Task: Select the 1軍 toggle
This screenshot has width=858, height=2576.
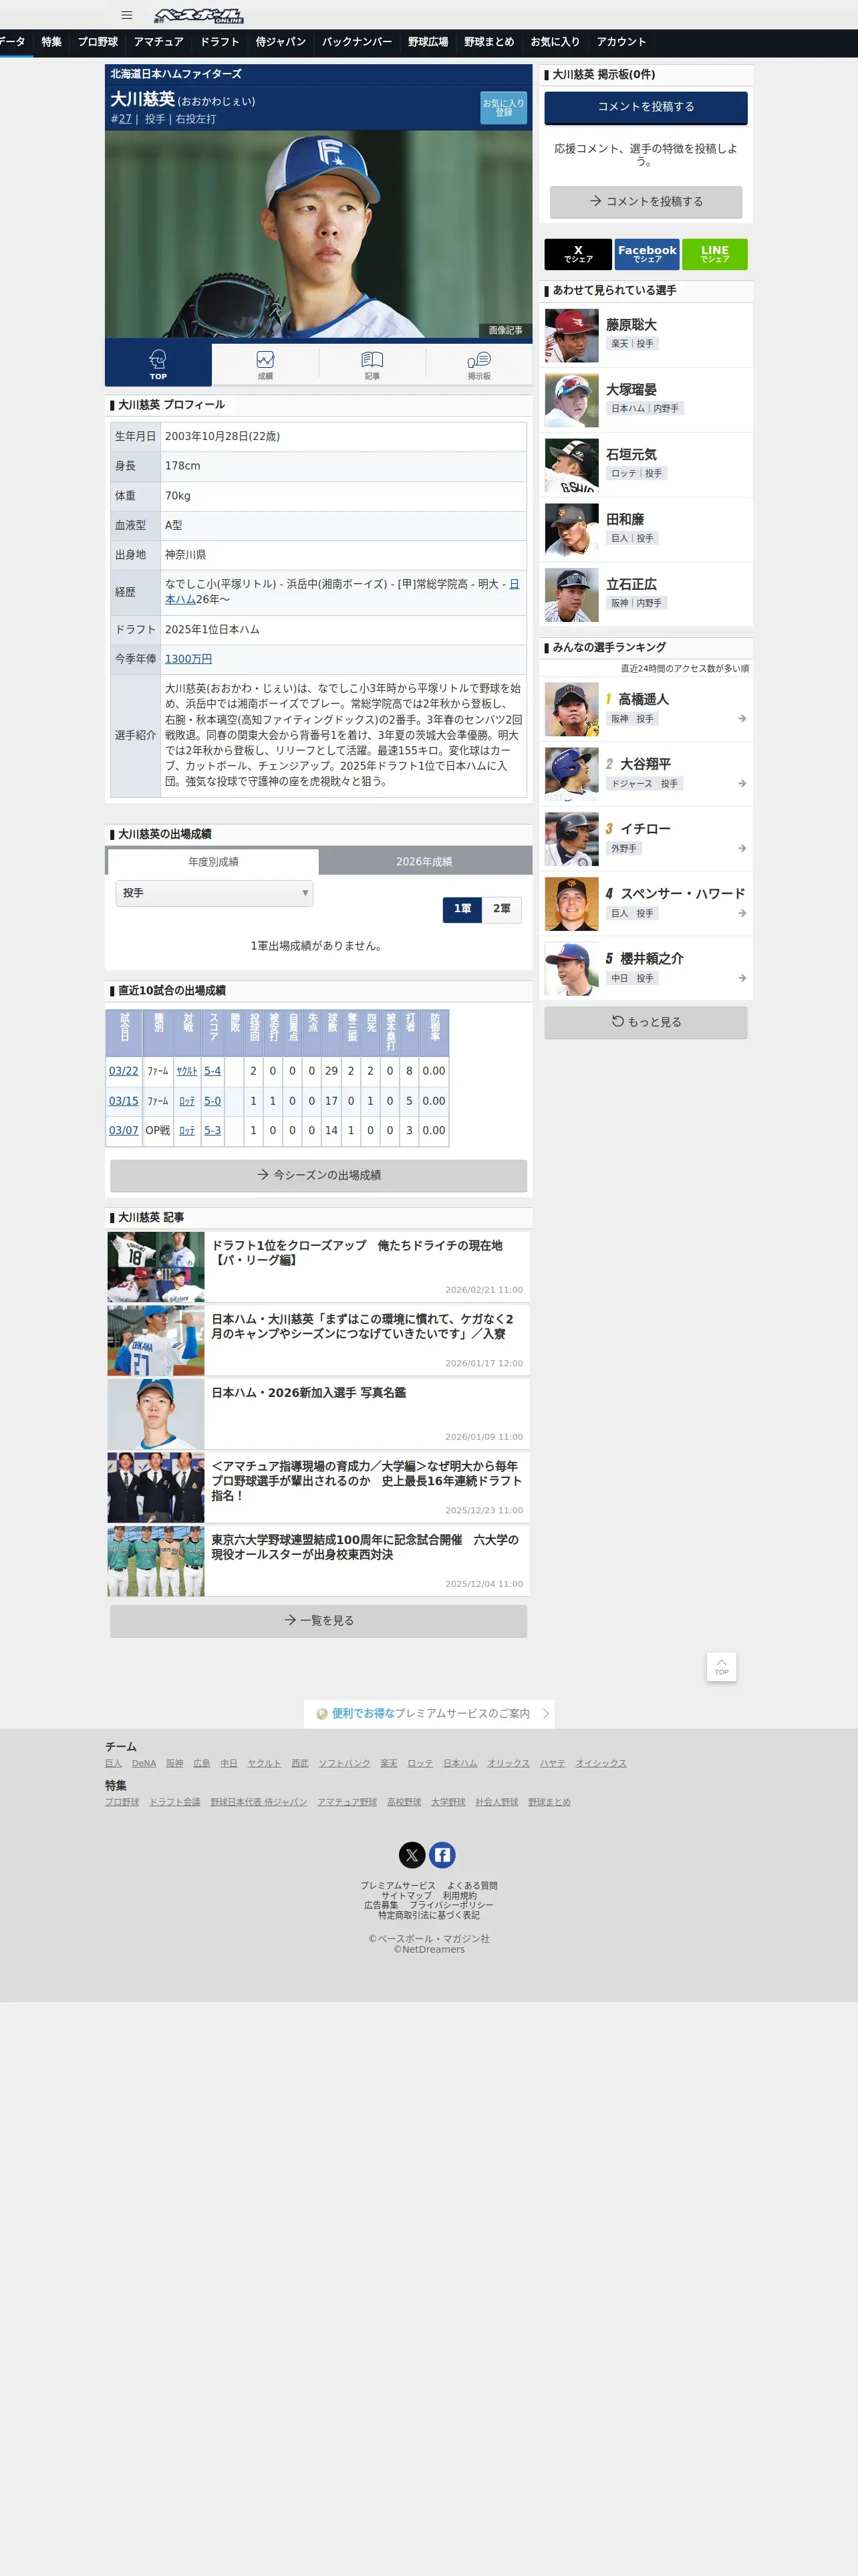Action: (462, 909)
